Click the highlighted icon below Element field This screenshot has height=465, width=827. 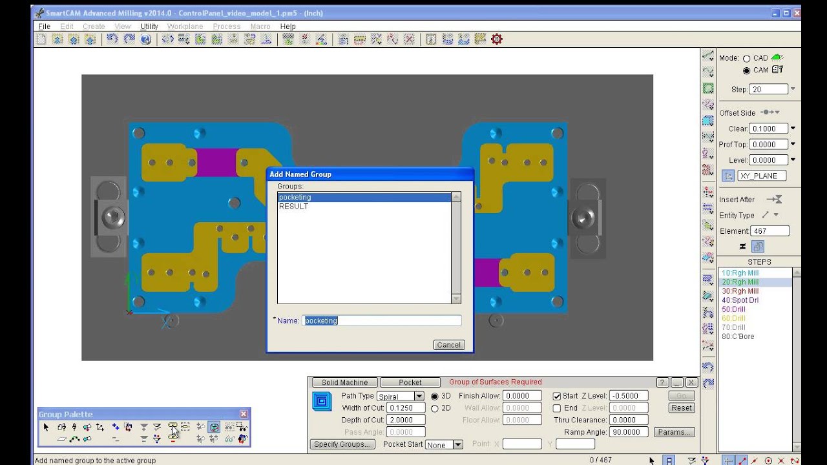(758, 247)
